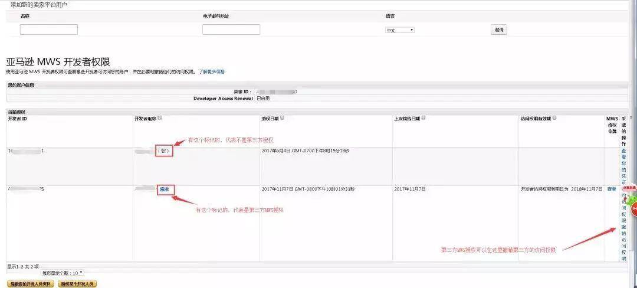Click the 显示1-2 共 2 项 pagination text

(23, 267)
